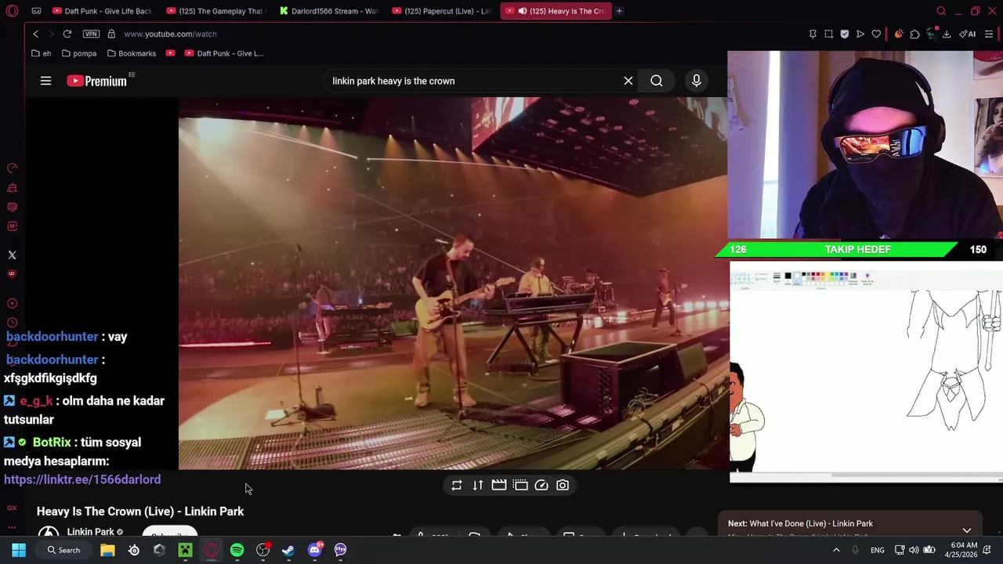Toggle video loop button below player
The image size is (1003, 564).
457,486
